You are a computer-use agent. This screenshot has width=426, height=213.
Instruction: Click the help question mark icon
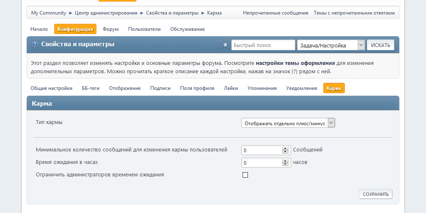[35, 45]
